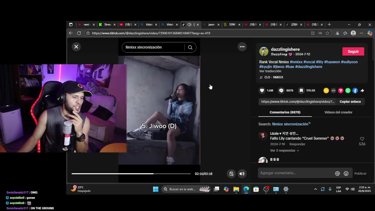
Task: Open dazzlingishere profile avatar
Action: (x=264, y=51)
